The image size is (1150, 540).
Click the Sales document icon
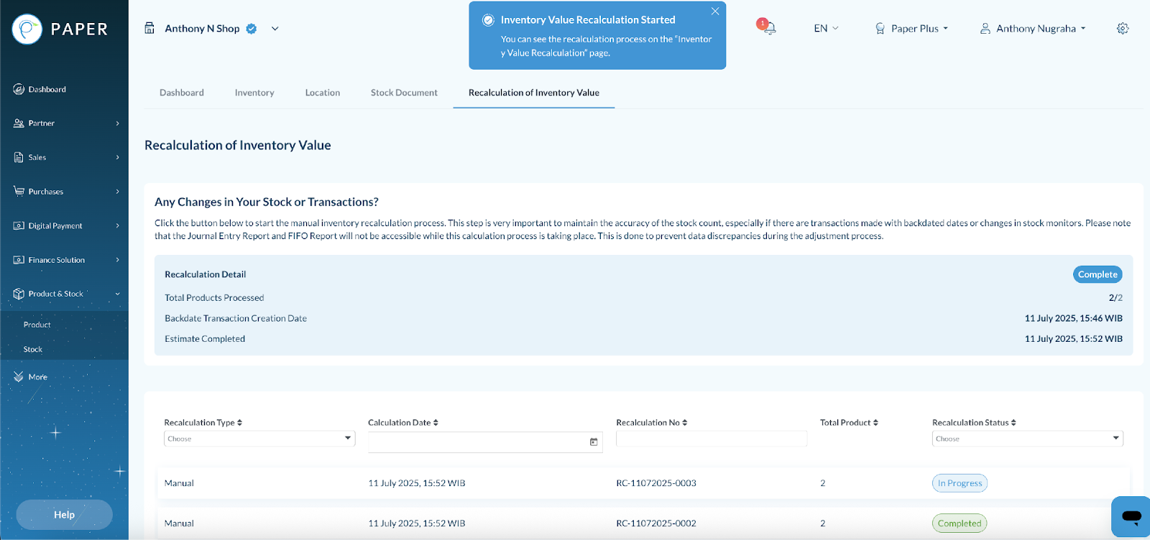(19, 157)
